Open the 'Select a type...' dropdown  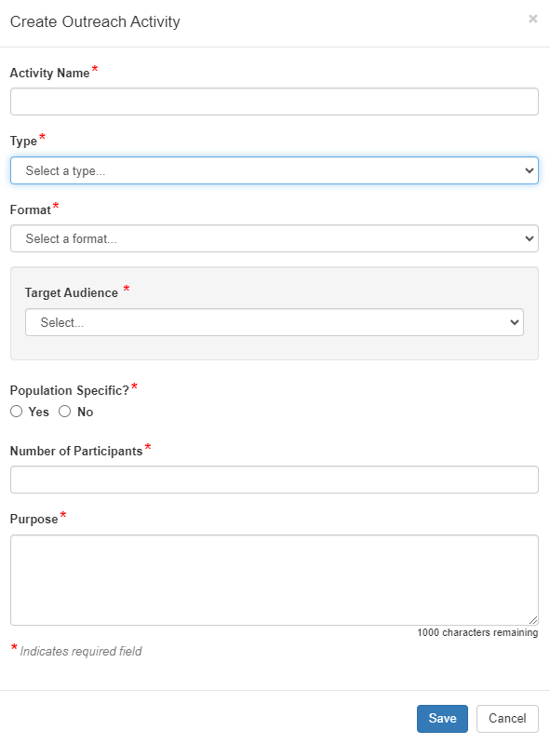click(x=275, y=170)
